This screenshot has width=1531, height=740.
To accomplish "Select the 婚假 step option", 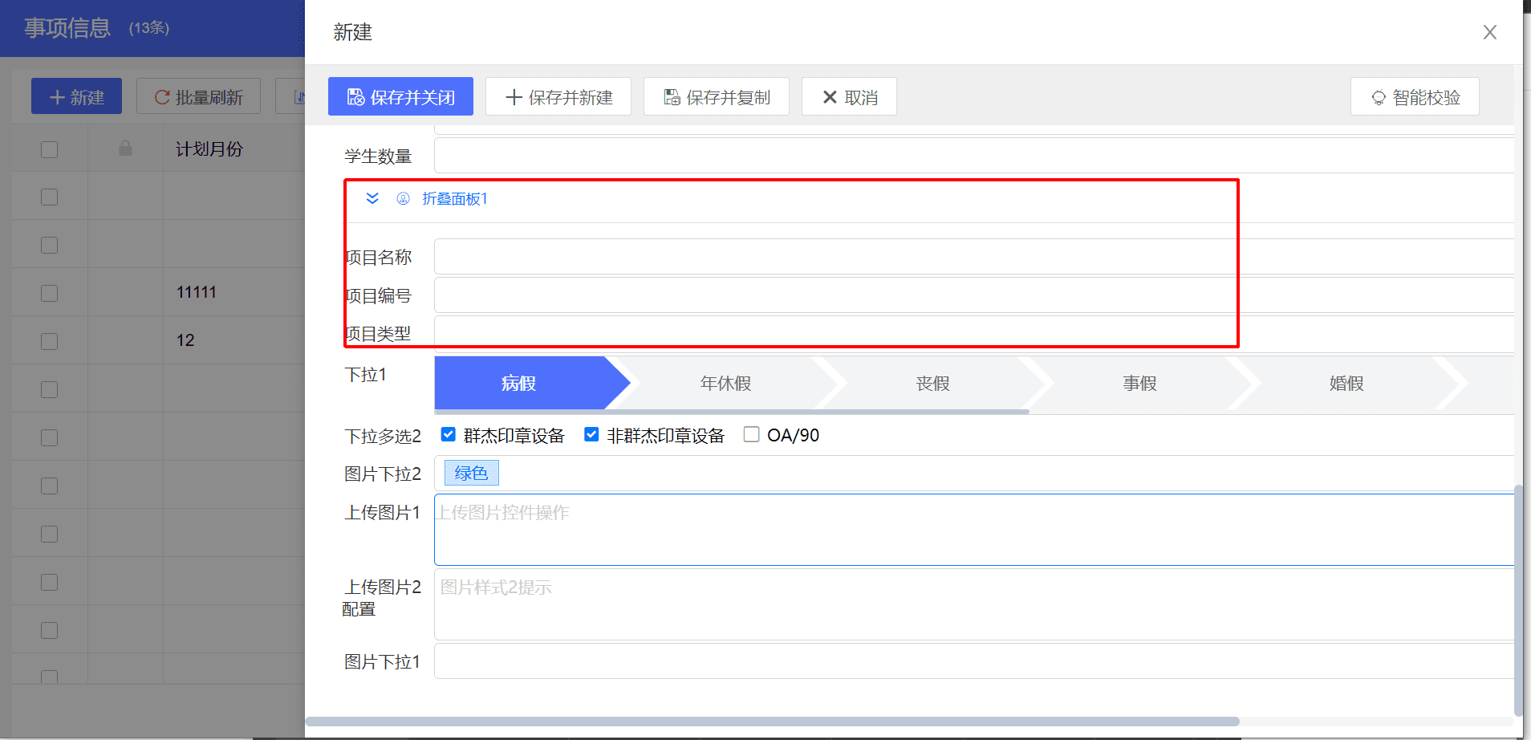I will point(1346,384).
